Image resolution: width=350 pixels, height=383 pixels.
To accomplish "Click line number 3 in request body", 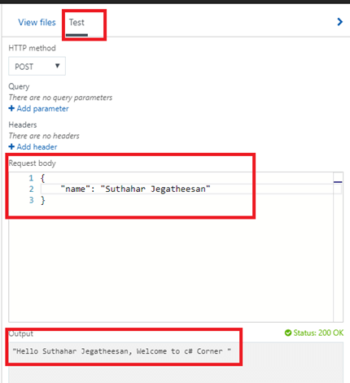I will [32, 200].
